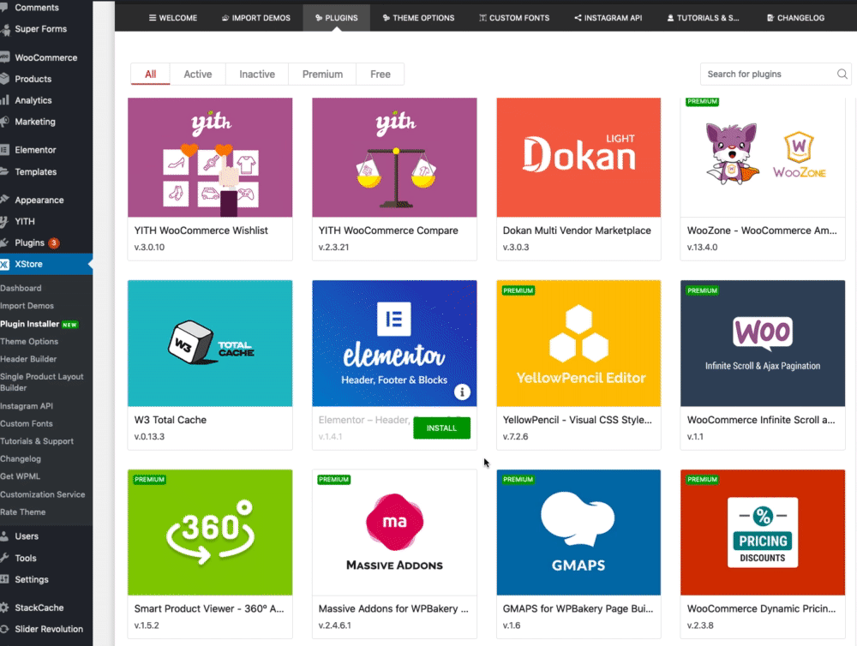The image size is (857, 646).
Task: Open Tutorials & Support top tab
Action: [x=703, y=18]
